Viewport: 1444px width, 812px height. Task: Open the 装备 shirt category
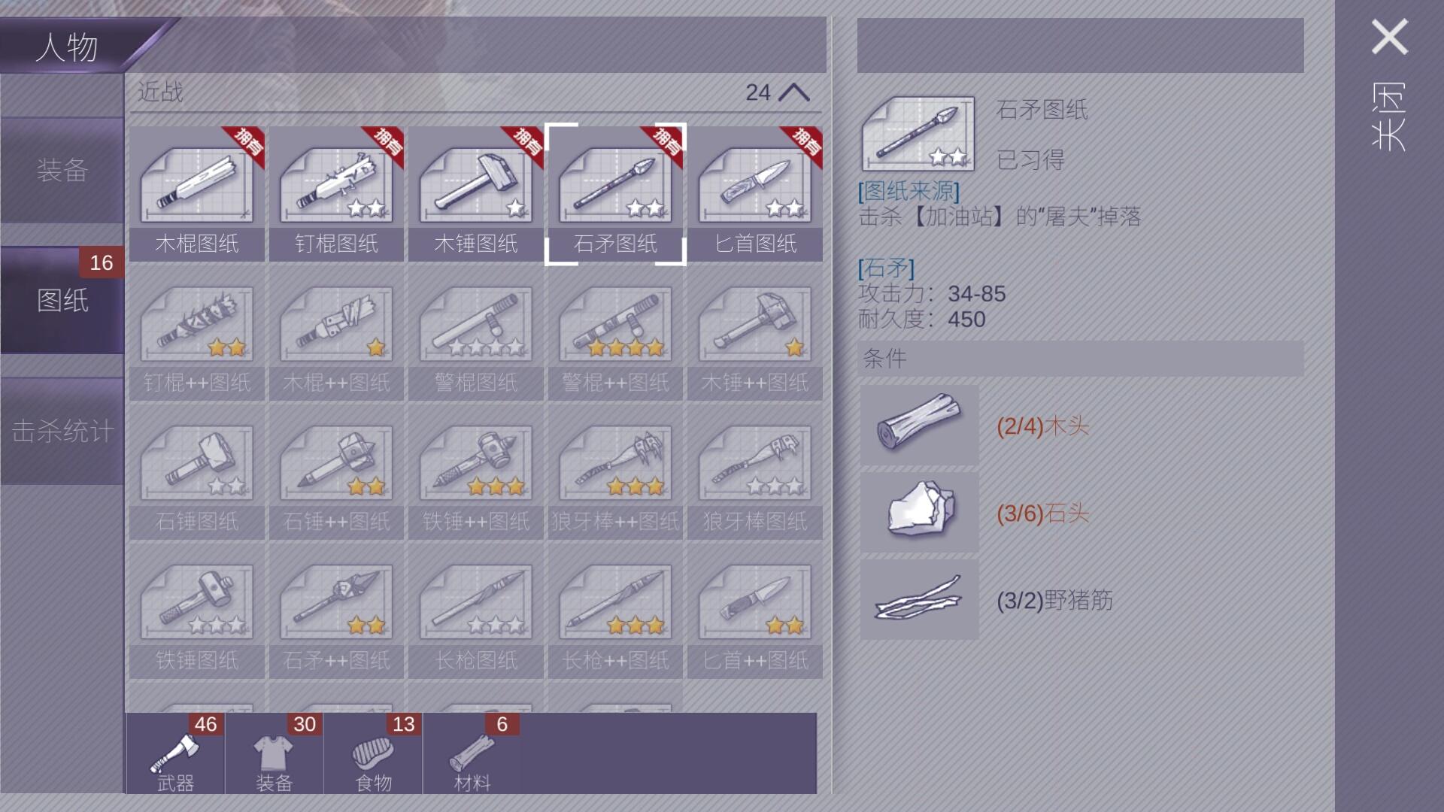tap(275, 754)
